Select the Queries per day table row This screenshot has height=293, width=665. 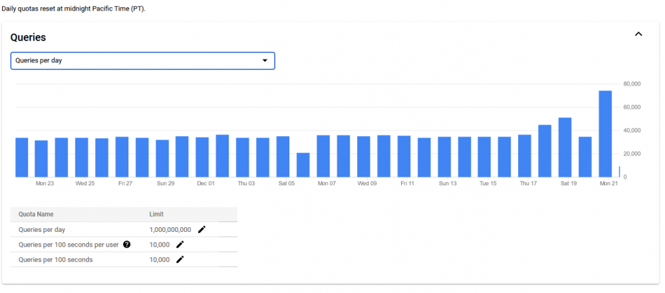(x=124, y=229)
